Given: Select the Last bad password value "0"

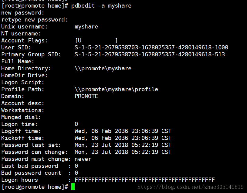Looking at the screenshot, I should 76,166.
